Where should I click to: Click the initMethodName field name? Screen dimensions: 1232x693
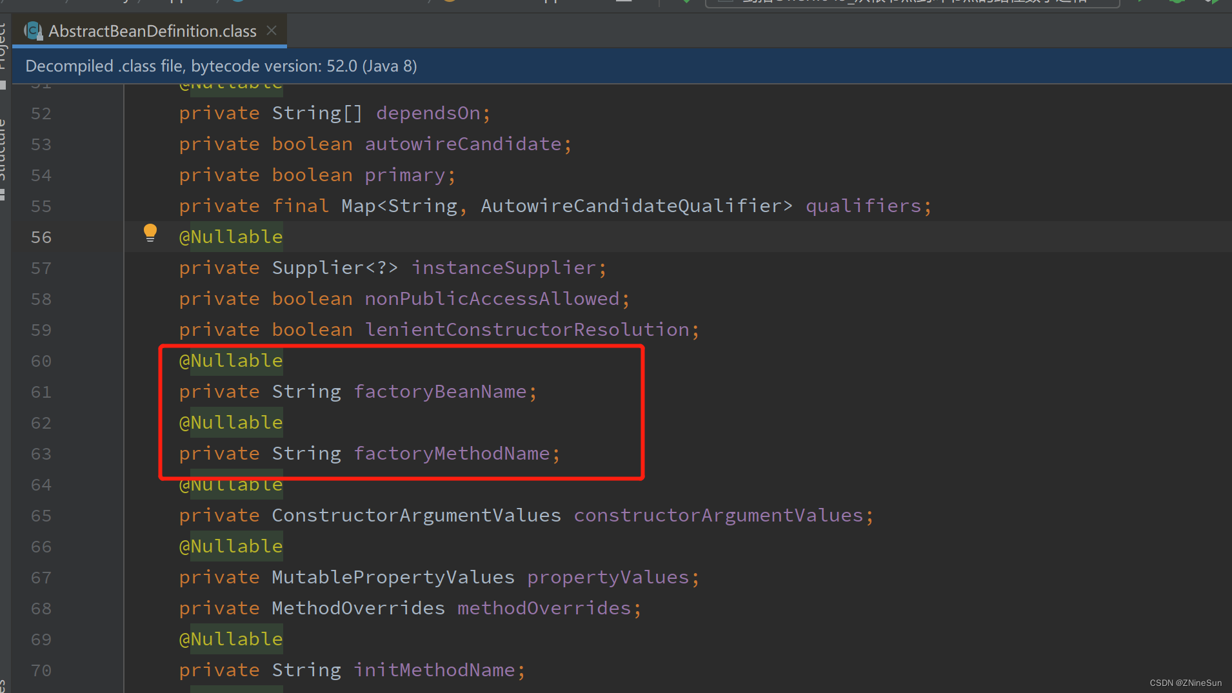[434, 670]
